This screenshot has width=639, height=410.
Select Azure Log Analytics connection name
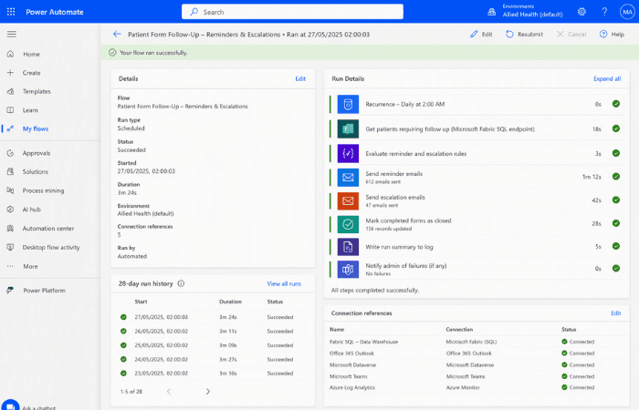pos(352,387)
